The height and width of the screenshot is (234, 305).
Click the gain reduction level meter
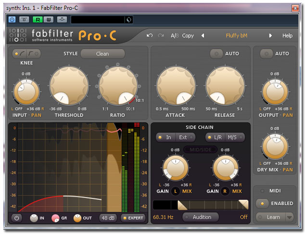131,167
